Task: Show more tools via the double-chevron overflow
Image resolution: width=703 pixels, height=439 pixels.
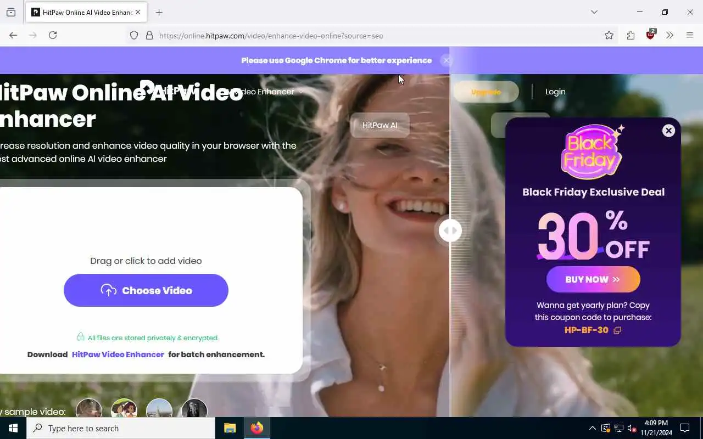Action: (669, 35)
